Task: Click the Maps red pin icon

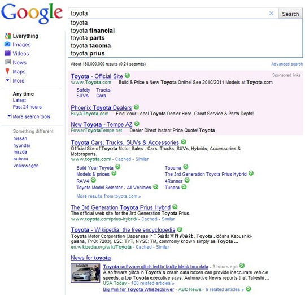Action: click(7, 71)
